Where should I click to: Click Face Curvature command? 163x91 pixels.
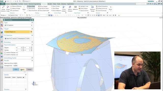coord(83,11)
